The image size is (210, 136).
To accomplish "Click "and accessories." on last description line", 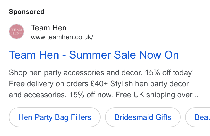I will click(x=38, y=95).
